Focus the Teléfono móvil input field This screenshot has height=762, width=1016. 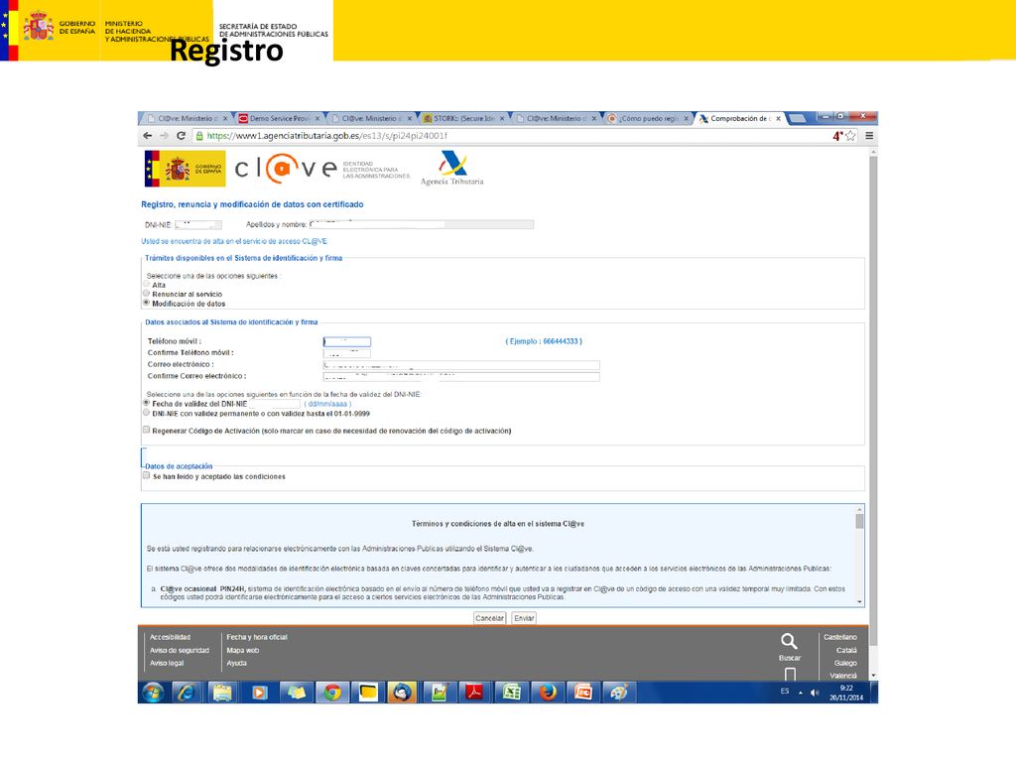pyautogui.click(x=347, y=341)
